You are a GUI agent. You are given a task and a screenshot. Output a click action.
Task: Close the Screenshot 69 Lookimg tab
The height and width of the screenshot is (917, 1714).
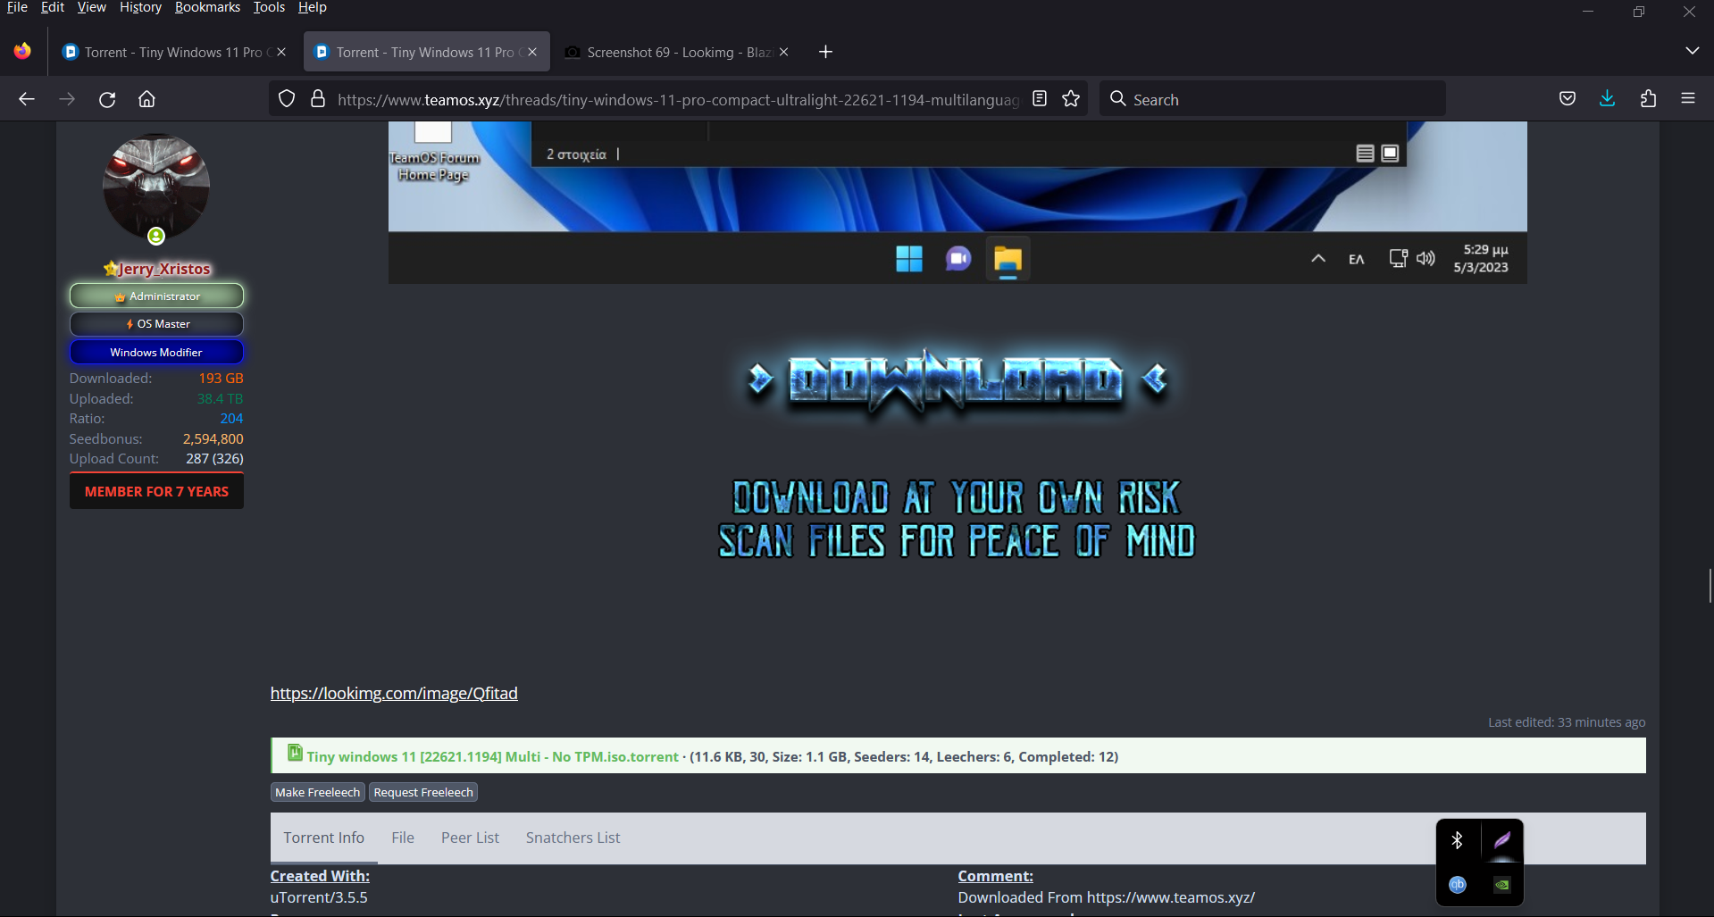tap(783, 52)
